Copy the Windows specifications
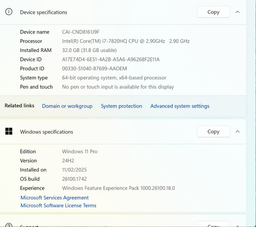The image size is (256, 227). [213, 131]
